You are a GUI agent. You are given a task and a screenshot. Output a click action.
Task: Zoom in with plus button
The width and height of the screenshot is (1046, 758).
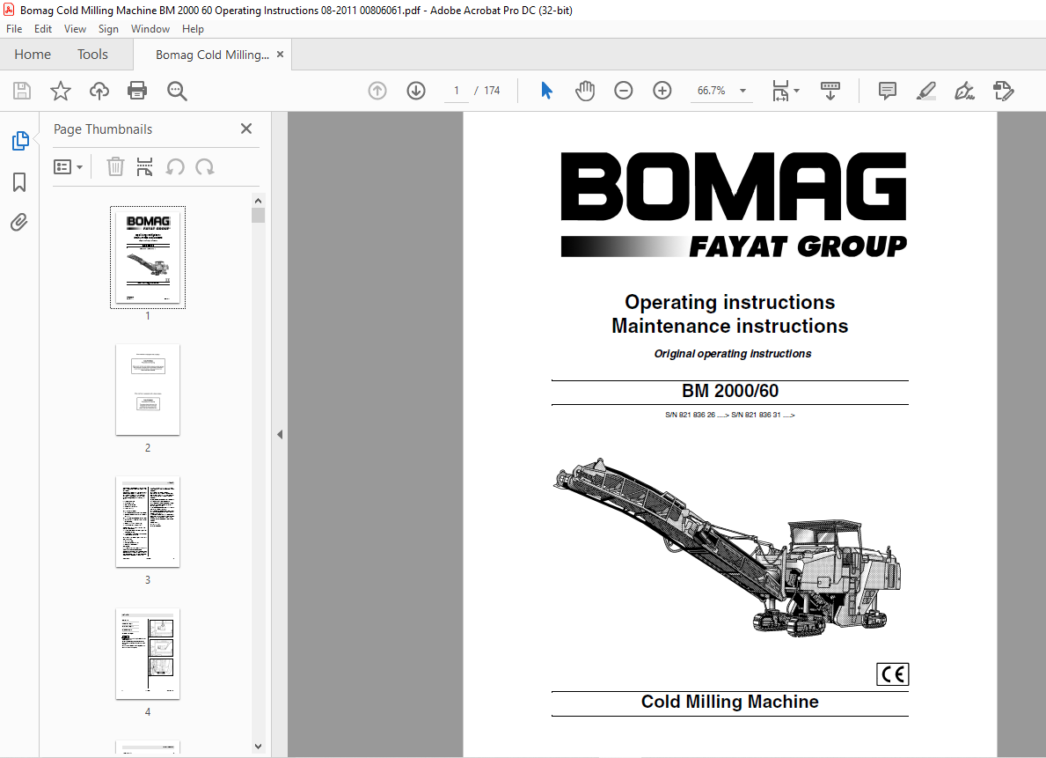coord(662,91)
